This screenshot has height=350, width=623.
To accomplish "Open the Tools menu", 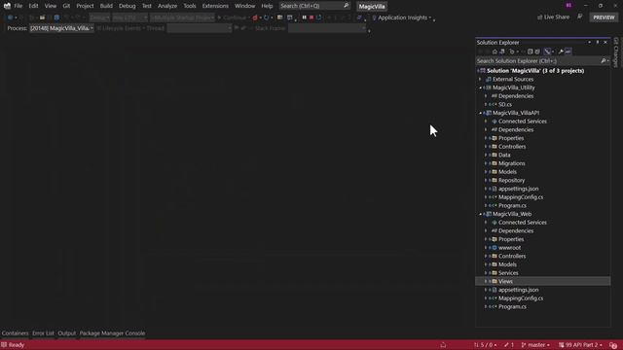I will coord(190,6).
